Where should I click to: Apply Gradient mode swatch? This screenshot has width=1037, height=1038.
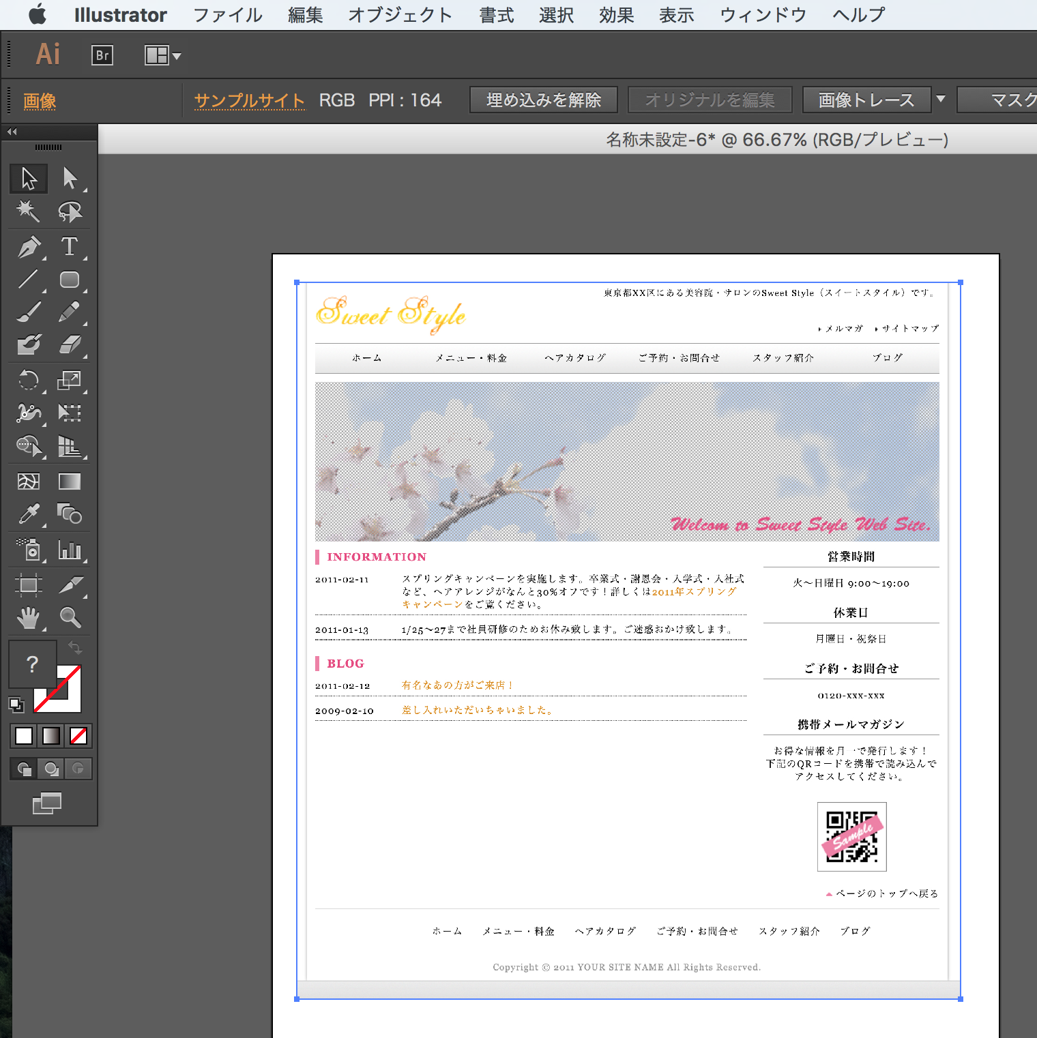(51, 736)
